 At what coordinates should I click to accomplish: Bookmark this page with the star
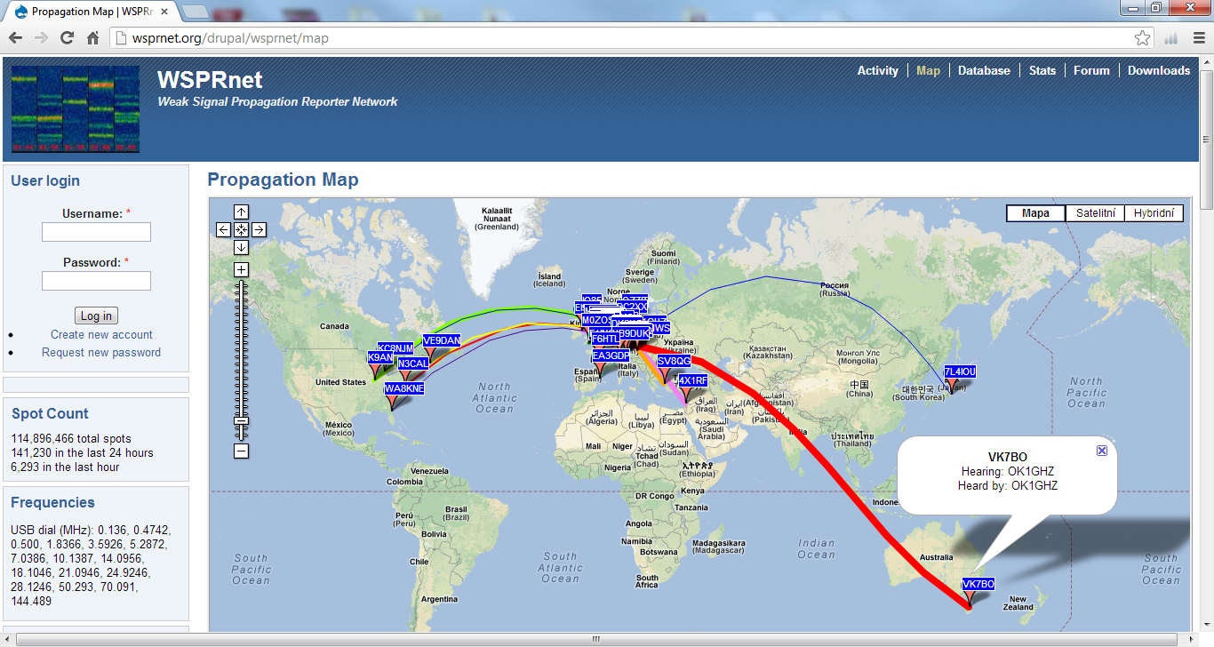click(x=1142, y=38)
